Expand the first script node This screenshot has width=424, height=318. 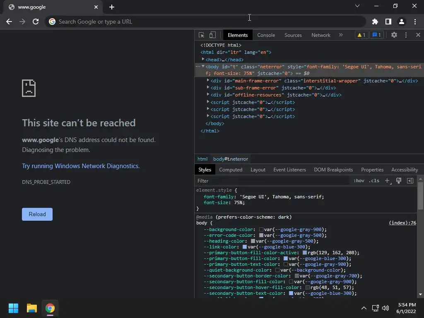[x=208, y=102]
